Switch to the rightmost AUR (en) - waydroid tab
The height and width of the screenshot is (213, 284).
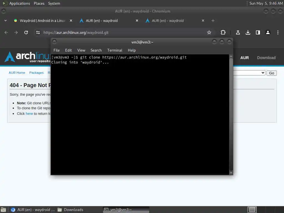[175, 21]
